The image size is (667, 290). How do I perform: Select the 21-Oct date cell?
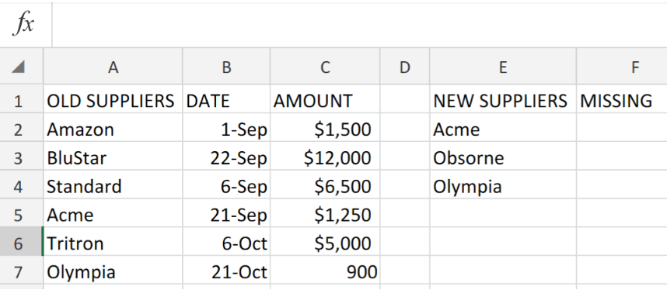226,272
